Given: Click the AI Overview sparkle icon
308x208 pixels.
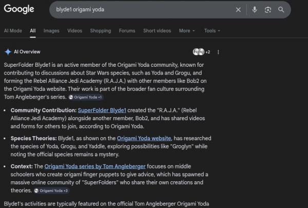Looking at the screenshot, I should pos(8,52).
